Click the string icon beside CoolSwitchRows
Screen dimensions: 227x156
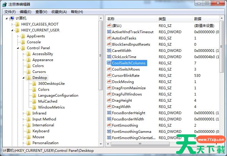point(109,69)
